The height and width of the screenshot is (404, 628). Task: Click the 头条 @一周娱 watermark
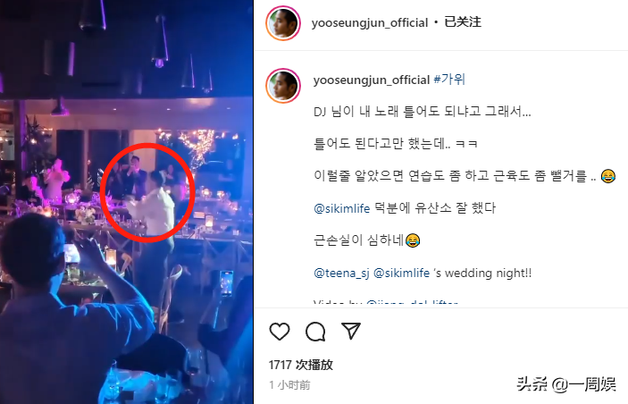(x=566, y=384)
